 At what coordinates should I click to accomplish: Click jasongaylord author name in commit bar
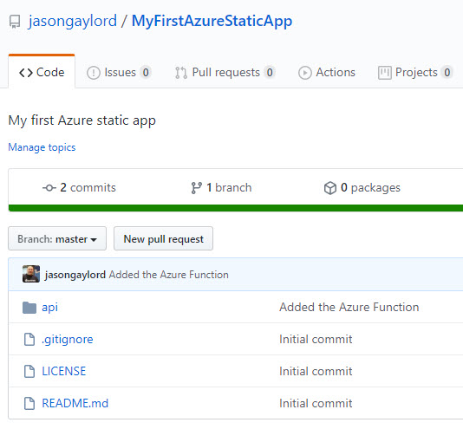coord(75,275)
